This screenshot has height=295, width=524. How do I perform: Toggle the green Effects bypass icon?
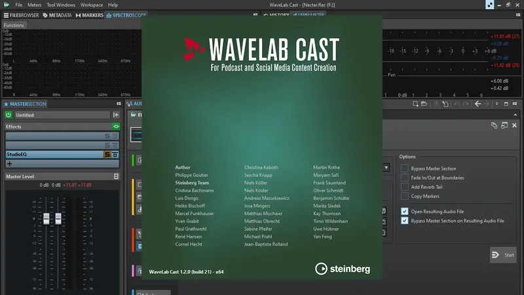(x=116, y=127)
